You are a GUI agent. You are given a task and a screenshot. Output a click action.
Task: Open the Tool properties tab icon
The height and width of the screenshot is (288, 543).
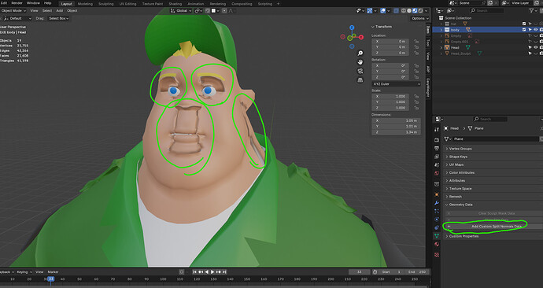point(437,130)
